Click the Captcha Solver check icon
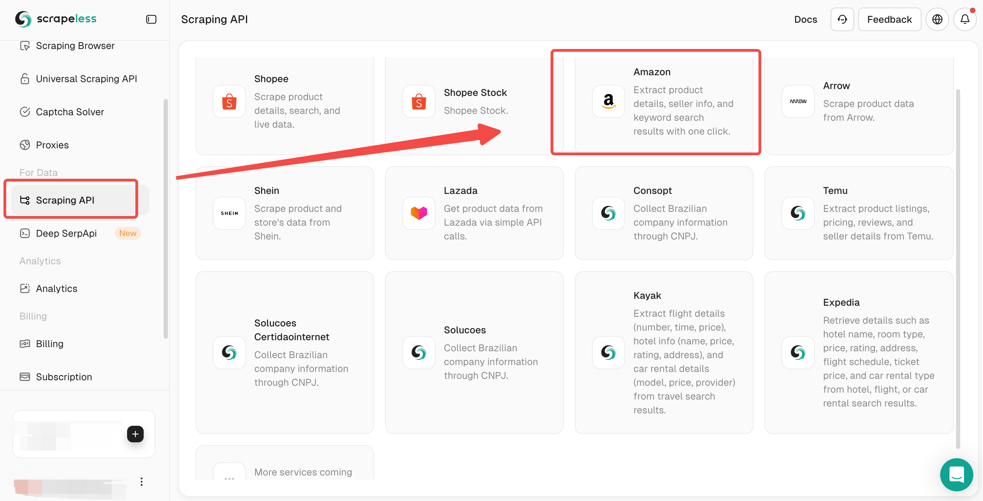 (x=25, y=112)
